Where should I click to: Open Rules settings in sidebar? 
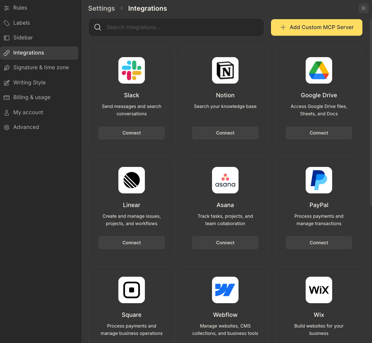click(20, 8)
